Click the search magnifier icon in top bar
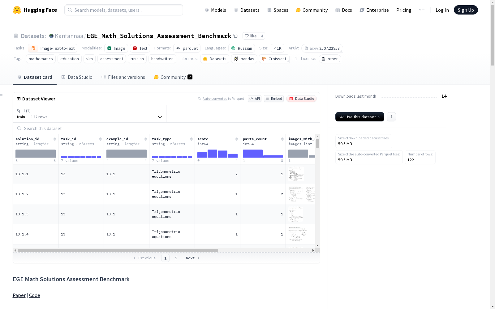Image resolution: width=495 pixels, height=309 pixels. tap(70, 10)
